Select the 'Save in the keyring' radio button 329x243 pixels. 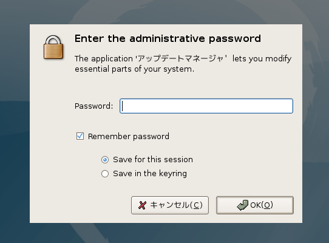105,174
